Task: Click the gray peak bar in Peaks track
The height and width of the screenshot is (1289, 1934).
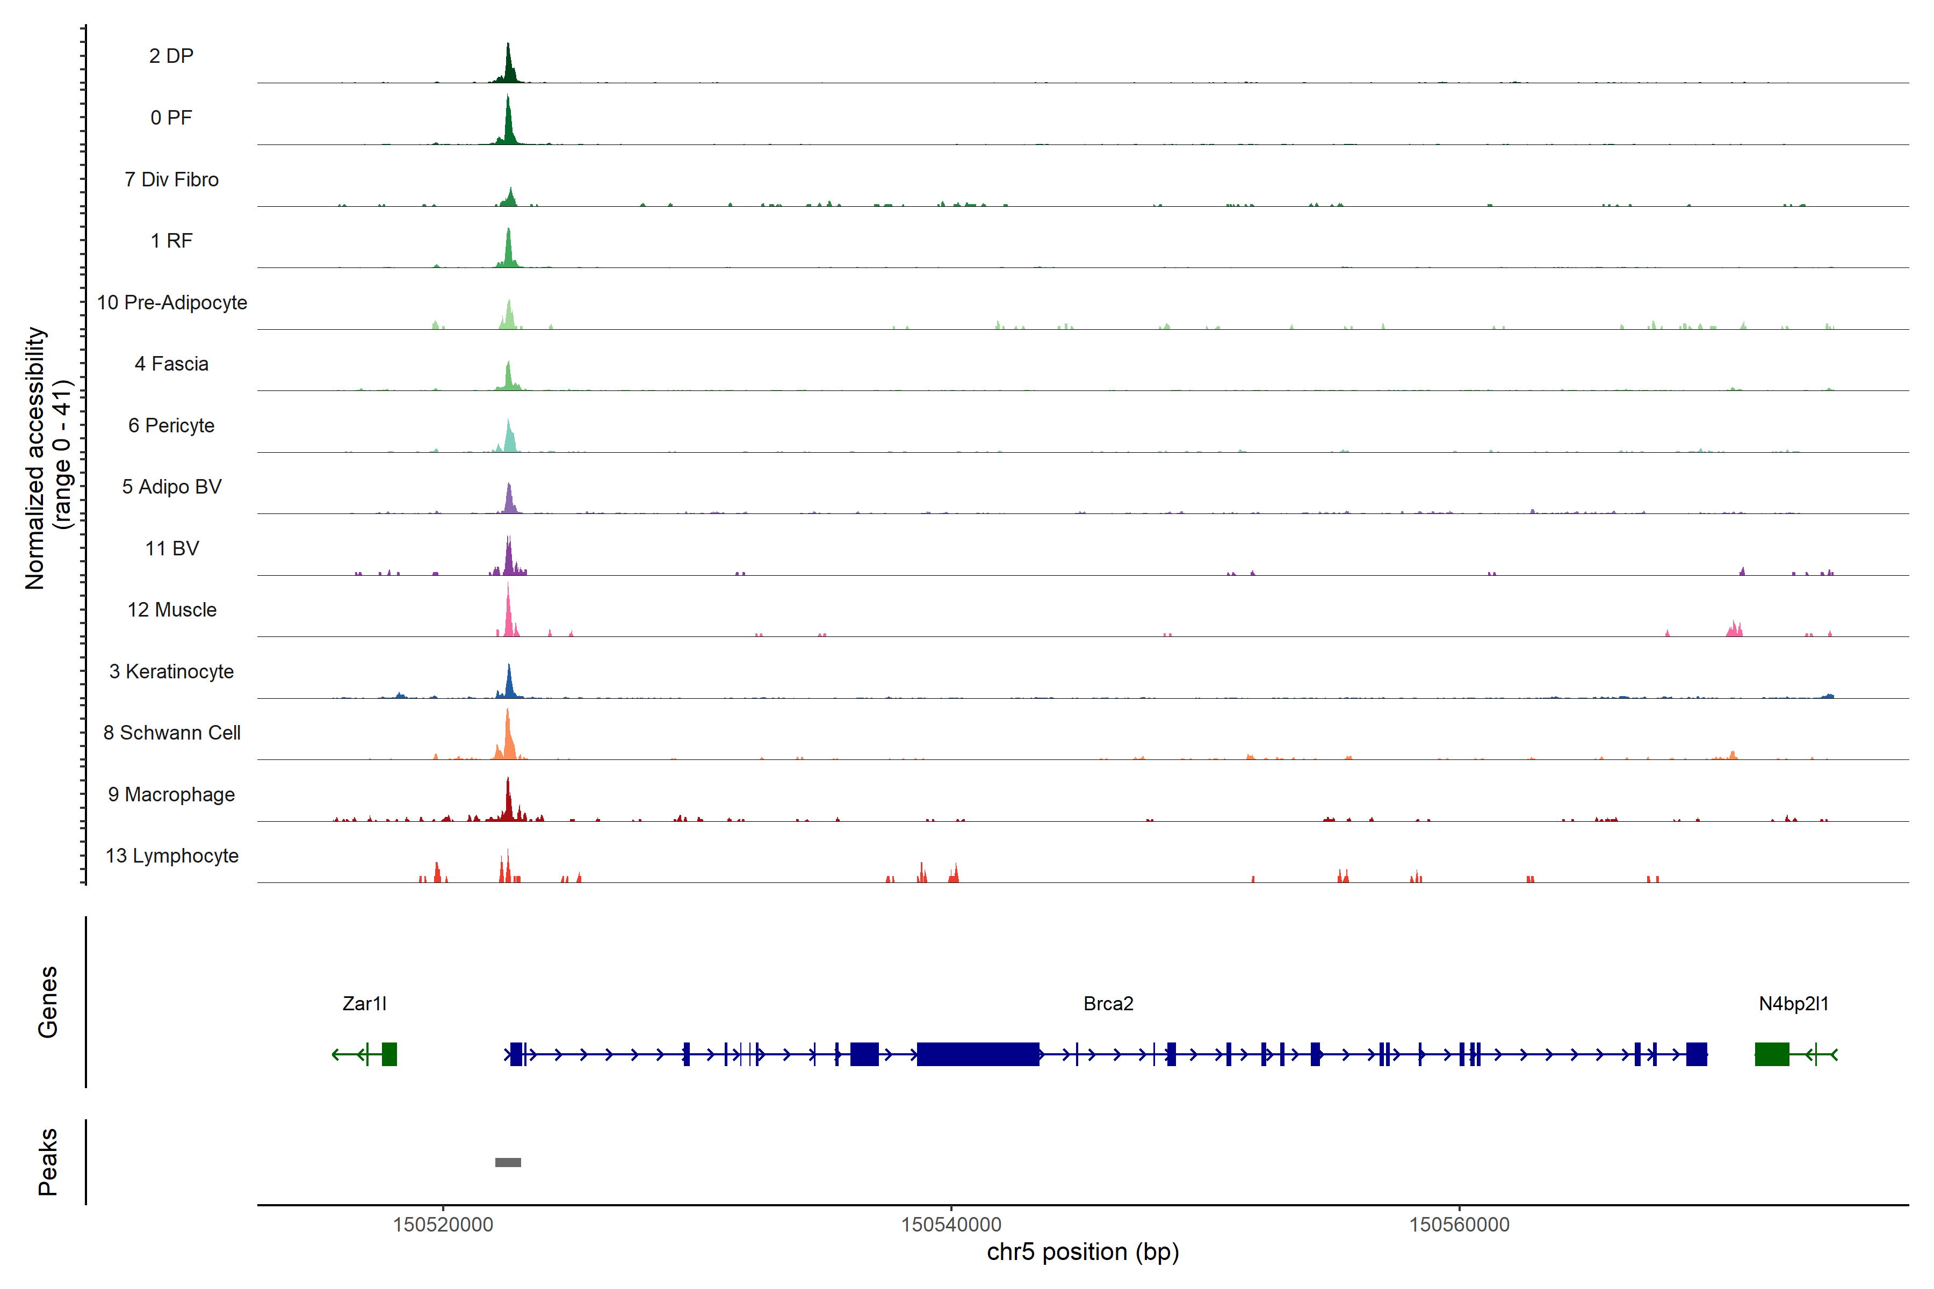Action: click(507, 1162)
